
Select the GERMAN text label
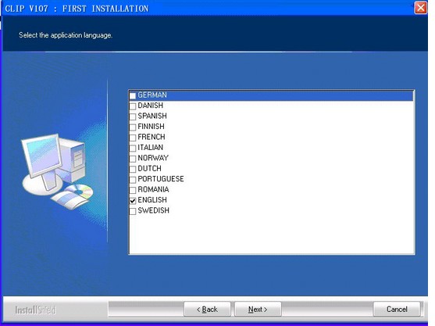[152, 95]
